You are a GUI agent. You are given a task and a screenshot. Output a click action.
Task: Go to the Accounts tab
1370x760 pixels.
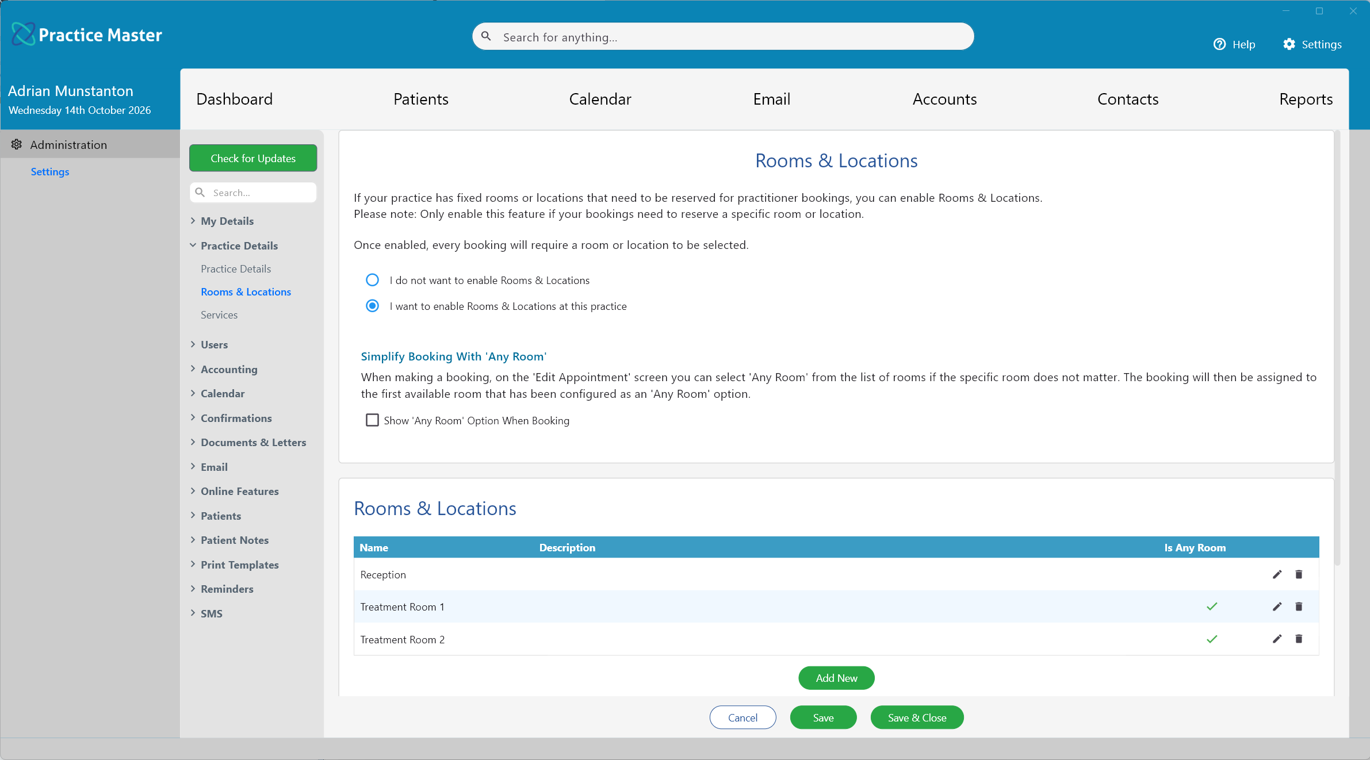pos(944,99)
